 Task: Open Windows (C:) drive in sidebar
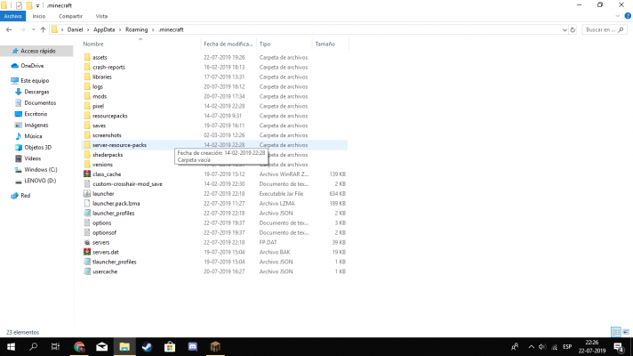click(x=41, y=169)
